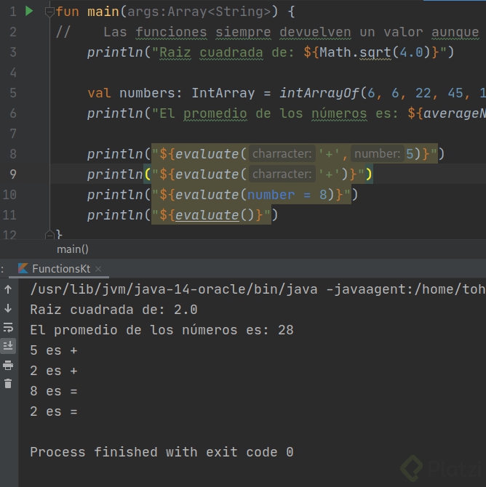Close the FunctionsKt run tab
The width and height of the screenshot is (486, 487).
(x=98, y=269)
